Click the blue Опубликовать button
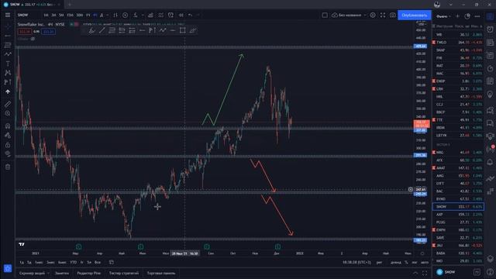 pyautogui.click(x=415, y=15)
